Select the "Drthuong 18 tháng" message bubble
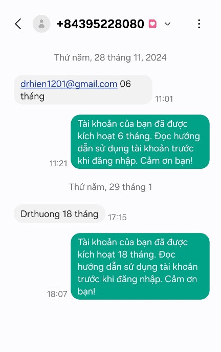Image resolution: width=221 pixels, height=352 pixels. pyautogui.click(x=59, y=213)
